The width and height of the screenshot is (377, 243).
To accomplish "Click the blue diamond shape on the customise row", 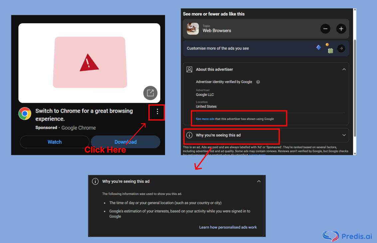I will pos(318,48).
